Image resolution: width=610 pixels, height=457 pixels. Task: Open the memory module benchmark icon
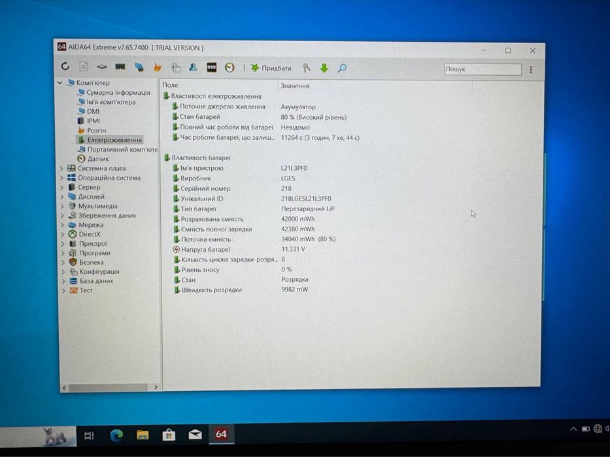pos(120,67)
